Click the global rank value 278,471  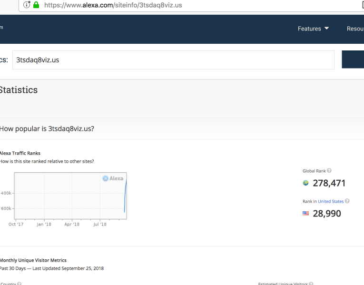click(329, 183)
